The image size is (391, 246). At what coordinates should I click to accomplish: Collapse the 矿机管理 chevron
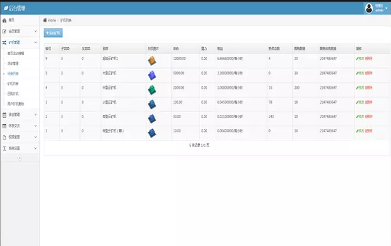35,43
